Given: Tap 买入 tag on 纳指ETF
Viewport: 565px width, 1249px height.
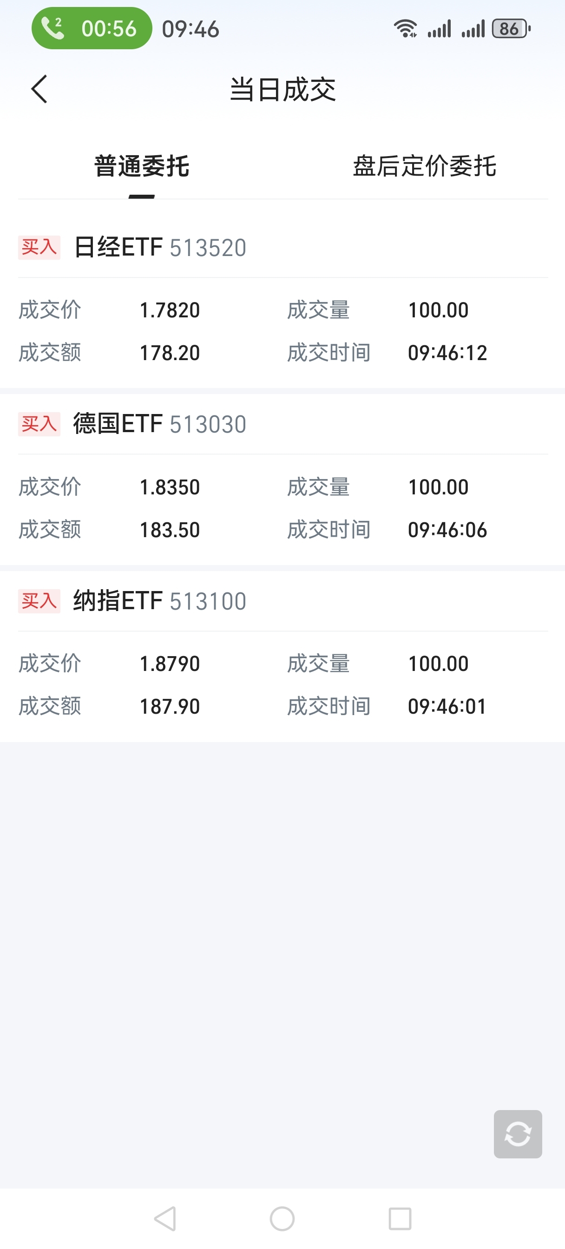Looking at the screenshot, I should click(39, 601).
